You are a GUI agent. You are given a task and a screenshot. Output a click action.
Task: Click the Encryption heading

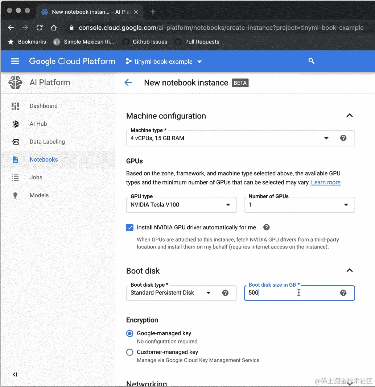(142, 320)
